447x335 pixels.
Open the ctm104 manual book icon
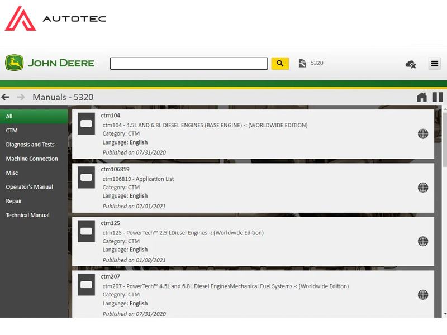(87, 123)
